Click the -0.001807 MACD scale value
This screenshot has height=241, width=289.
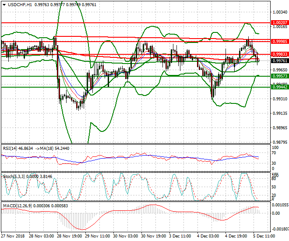(x=280, y=229)
